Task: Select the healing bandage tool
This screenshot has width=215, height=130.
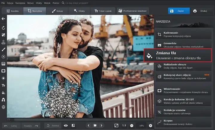Action: tap(3, 35)
